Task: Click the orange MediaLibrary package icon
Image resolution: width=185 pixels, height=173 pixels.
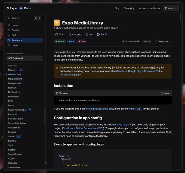Action: [x=57, y=23]
